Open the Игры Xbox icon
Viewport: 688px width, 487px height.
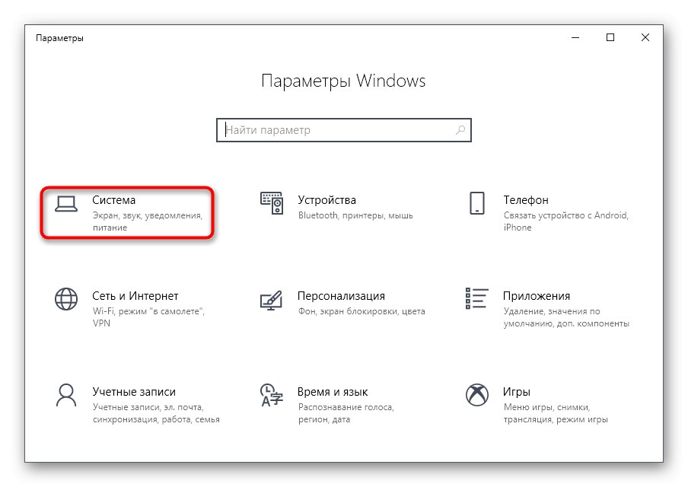[x=477, y=395]
